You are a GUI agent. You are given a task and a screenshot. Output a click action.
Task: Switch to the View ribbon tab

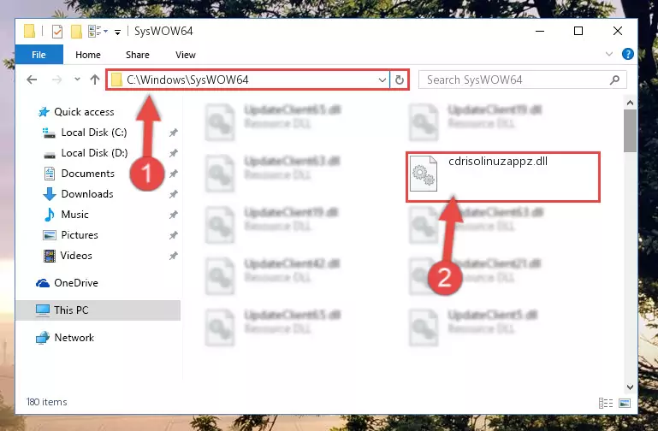(186, 55)
